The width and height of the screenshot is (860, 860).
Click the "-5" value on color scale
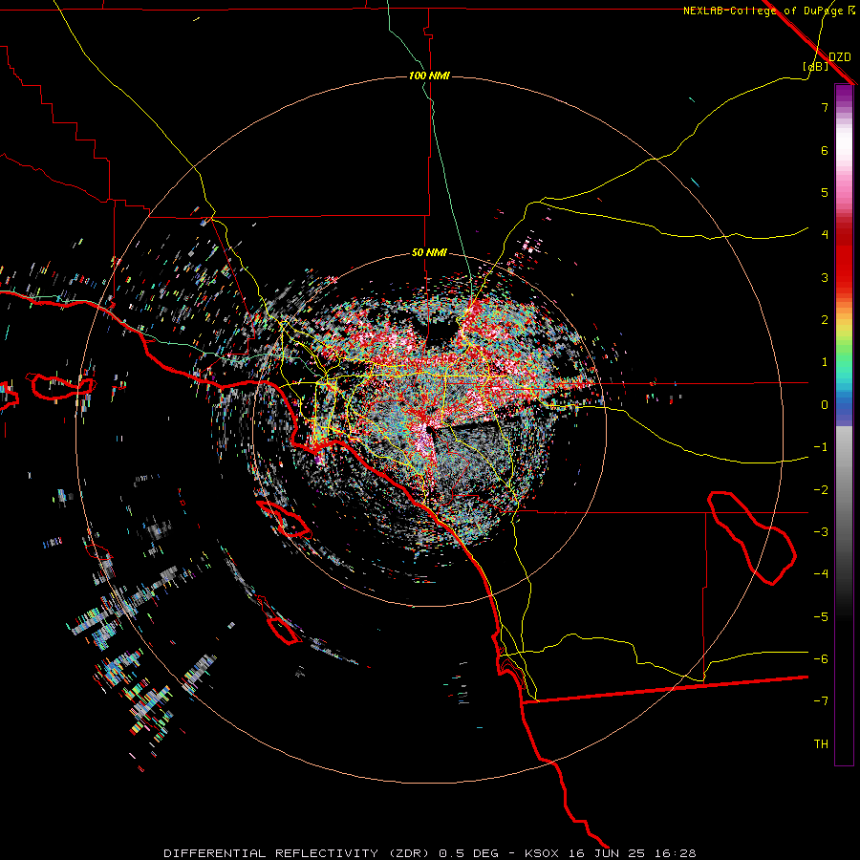[821, 617]
